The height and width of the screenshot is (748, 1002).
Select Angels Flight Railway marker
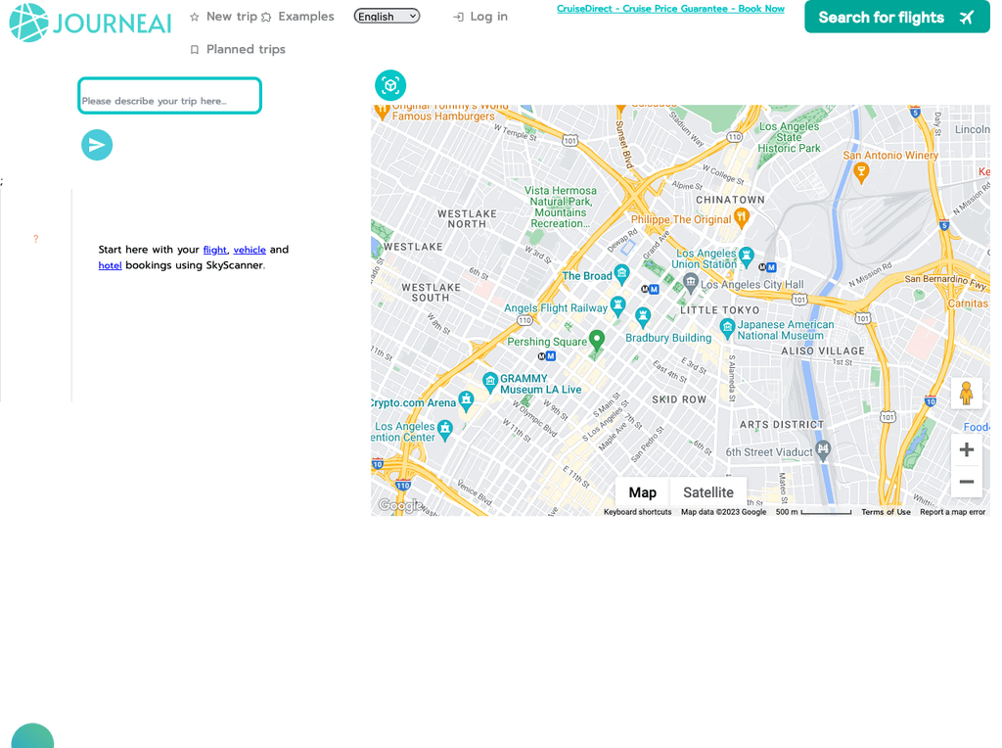(x=617, y=305)
